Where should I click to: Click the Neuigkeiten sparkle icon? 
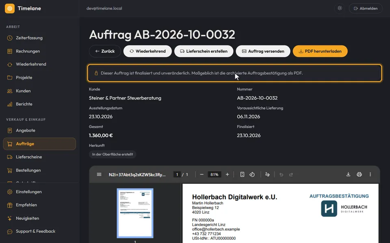pos(10,218)
